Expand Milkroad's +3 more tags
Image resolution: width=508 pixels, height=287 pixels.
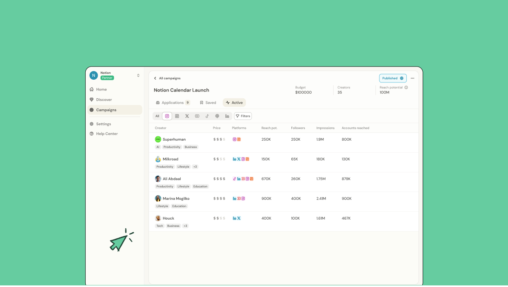[195, 167]
